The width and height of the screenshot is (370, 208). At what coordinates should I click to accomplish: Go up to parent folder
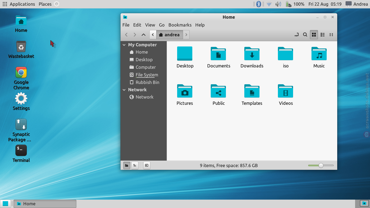(x=144, y=35)
